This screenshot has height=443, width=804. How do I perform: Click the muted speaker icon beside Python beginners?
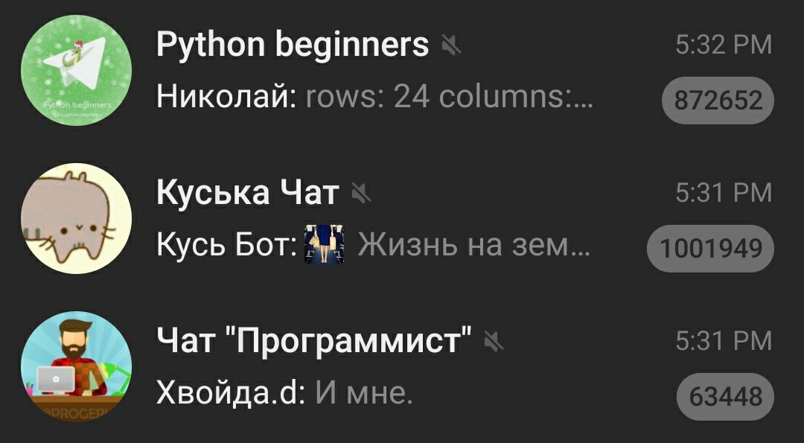pyautogui.click(x=451, y=46)
